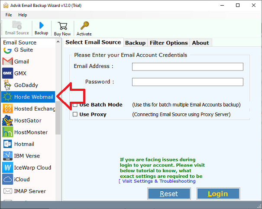The image size is (262, 209).
Task: Select the IBM Verse icon
Action: click(7, 156)
